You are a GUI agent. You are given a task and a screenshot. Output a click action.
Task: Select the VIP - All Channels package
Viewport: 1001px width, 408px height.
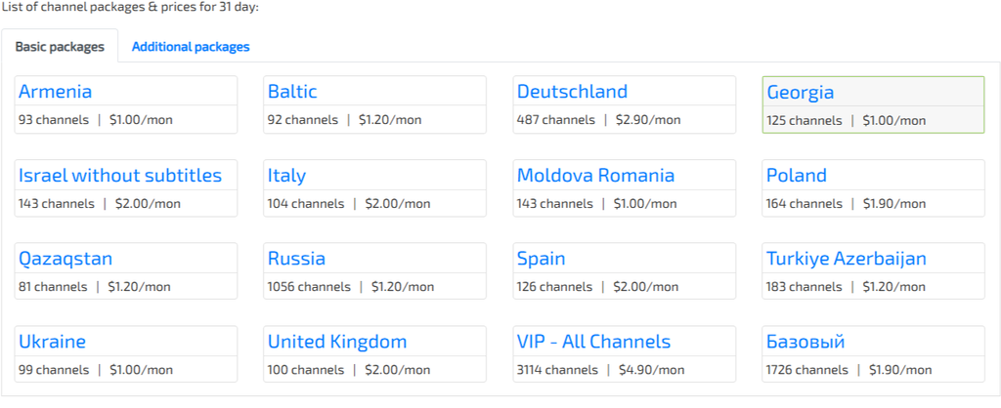[x=593, y=342]
